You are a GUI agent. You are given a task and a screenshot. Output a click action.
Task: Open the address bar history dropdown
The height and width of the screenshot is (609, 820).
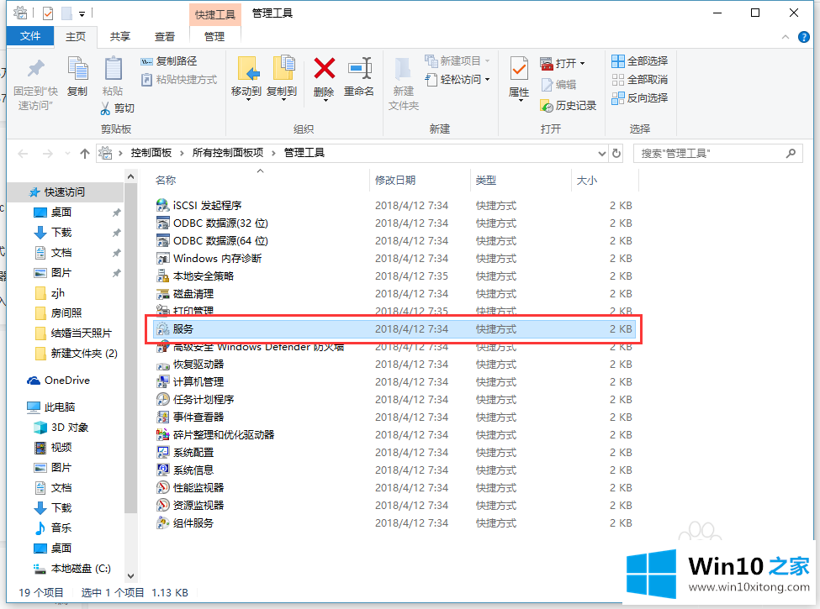(600, 154)
